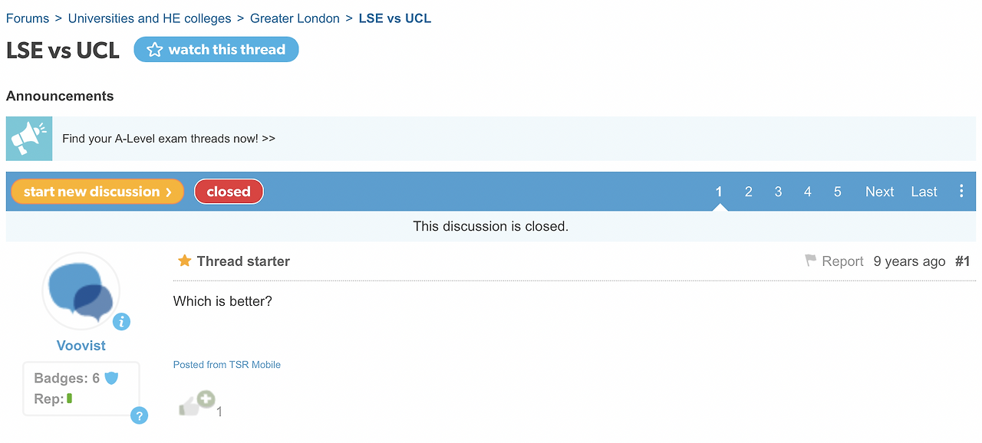Go to page 2 of the thread
This screenshot has height=443, width=982.
point(748,192)
